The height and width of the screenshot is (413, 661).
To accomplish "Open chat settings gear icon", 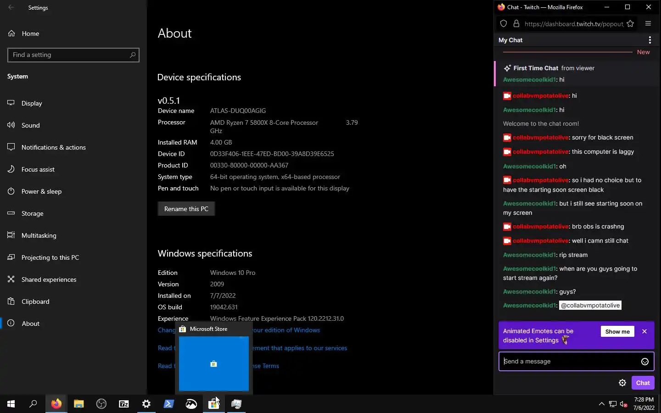I will coord(622,383).
